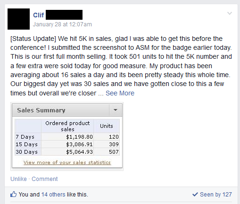Select the 7 Days row label
The image size is (240, 204).
click(25, 137)
